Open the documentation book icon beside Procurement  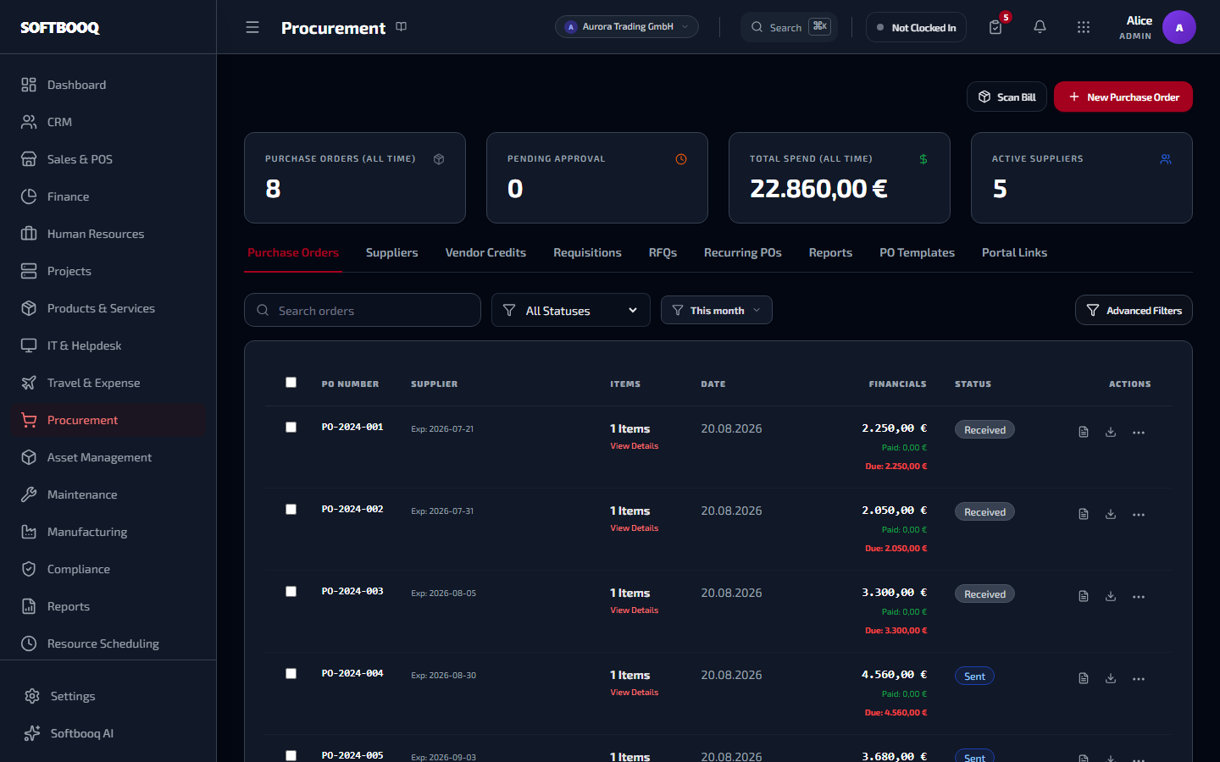click(x=402, y=27)
